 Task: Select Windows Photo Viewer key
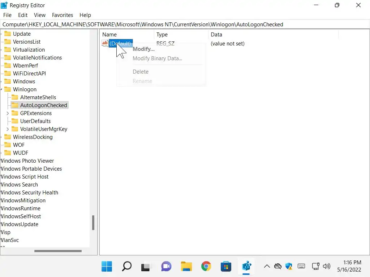(x=27, y=161)
